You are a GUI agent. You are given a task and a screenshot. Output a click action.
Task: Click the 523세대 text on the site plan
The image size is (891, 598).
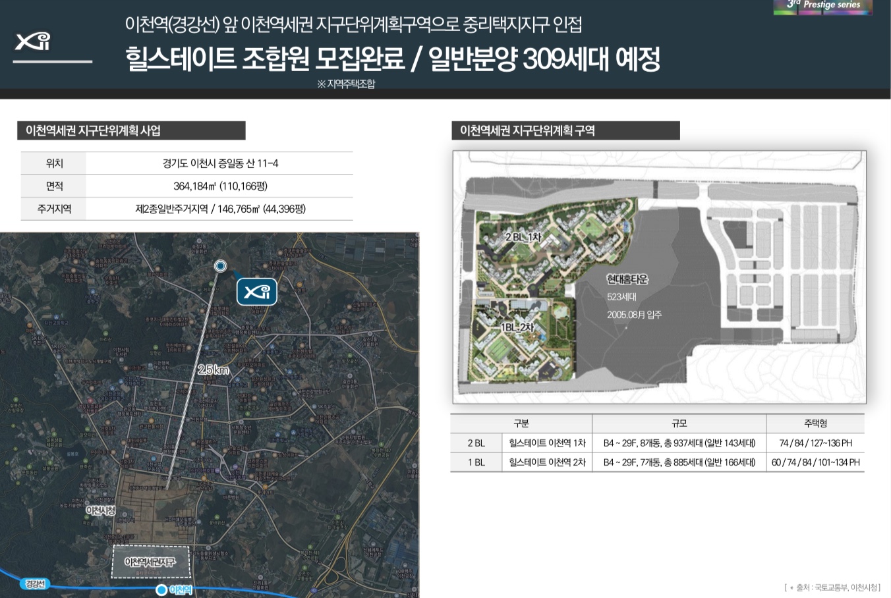(x=621, y=297)
